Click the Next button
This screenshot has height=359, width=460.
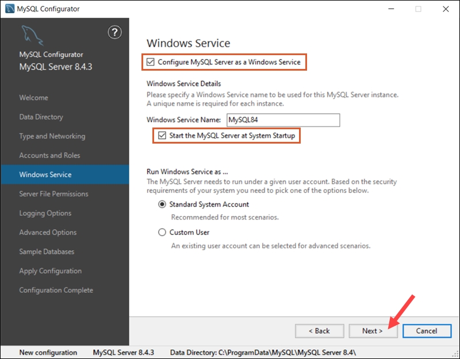pos(373,331)
